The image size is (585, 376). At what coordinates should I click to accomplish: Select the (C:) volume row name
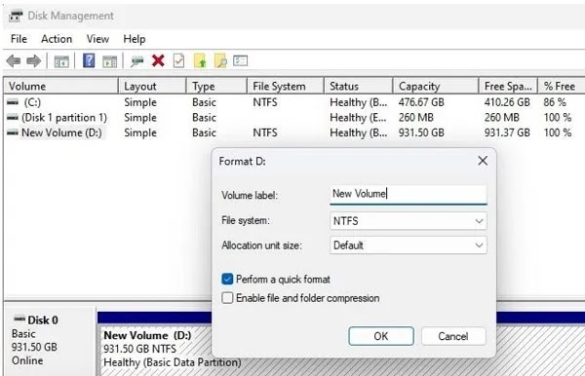tap(32, 102)
